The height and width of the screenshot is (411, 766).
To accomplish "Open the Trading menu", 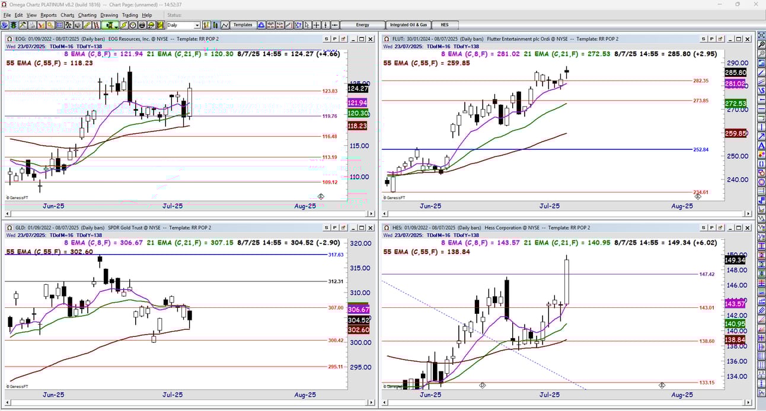I will click(130, 15).
